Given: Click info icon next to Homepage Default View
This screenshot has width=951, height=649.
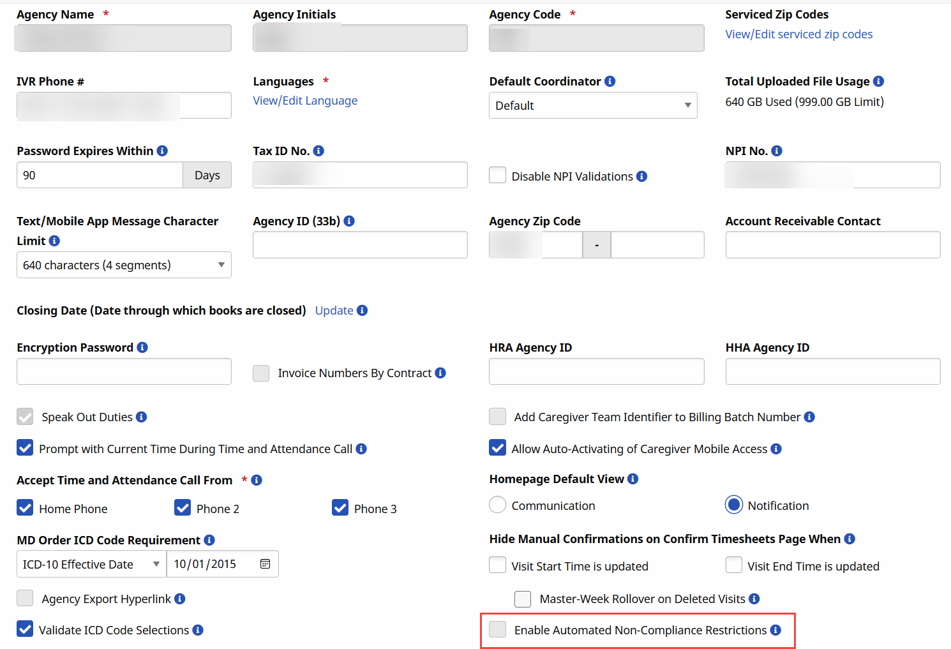Looking at the screenshot, I should pos(633,479).
